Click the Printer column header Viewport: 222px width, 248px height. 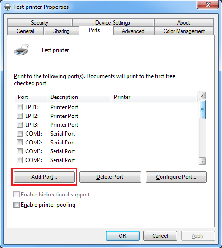[x=155, y=97]
